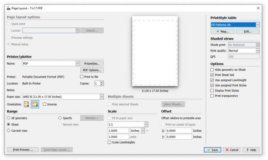Select the portrait orientation icon

pyautogui.click(x=26, y=104)
